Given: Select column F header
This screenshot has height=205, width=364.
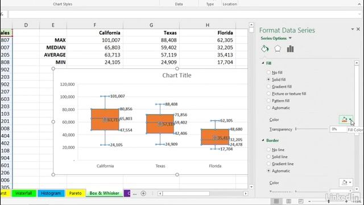Looking at the screenshot, I should click(x=95, y=25).
